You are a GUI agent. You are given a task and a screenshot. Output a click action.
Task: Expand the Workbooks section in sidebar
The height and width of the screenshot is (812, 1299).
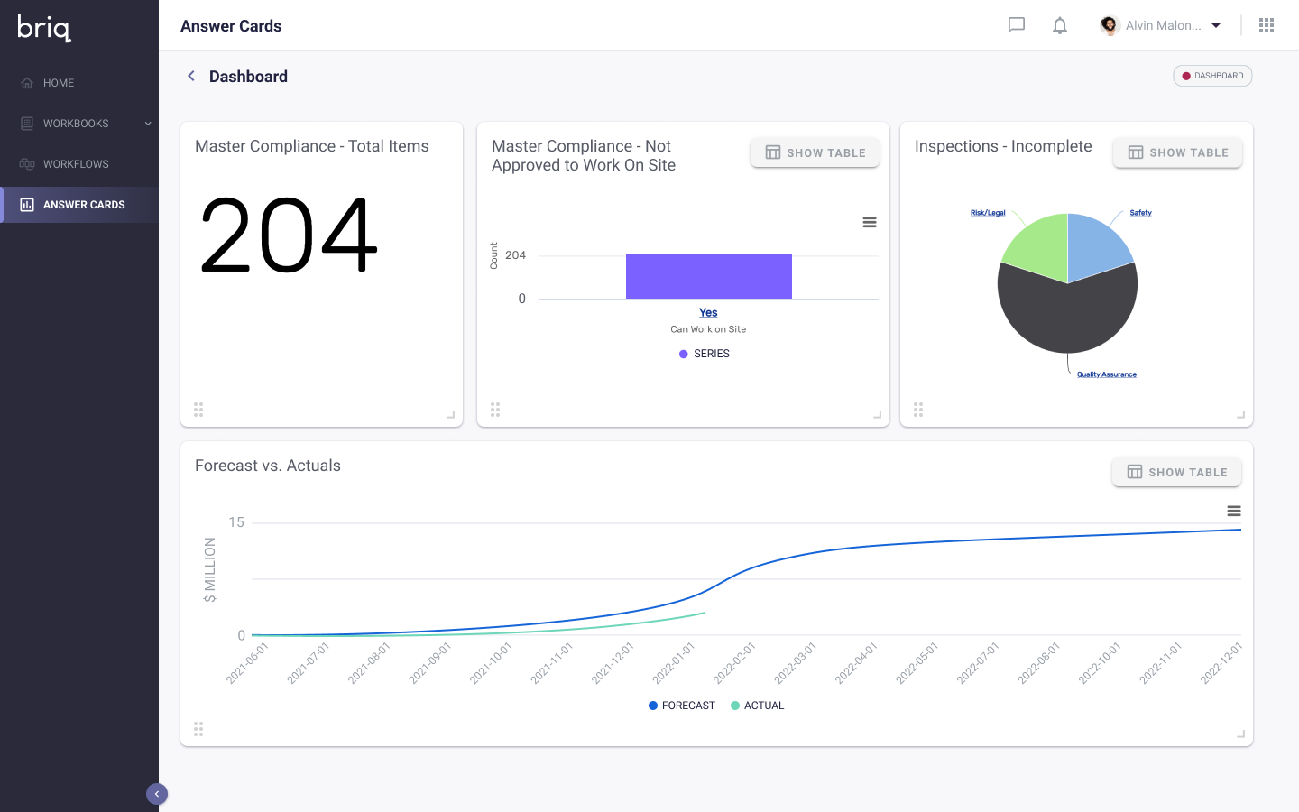pyautogui.click(x=147, y=123)
